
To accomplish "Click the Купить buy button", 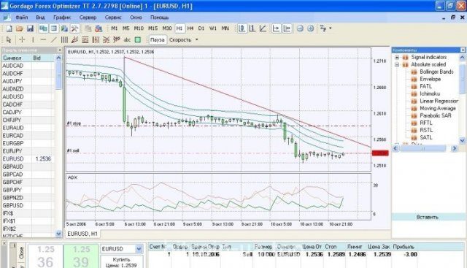I will point(122,261).
